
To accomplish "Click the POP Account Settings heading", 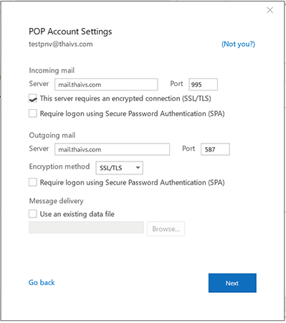I will tap(70, 32).
